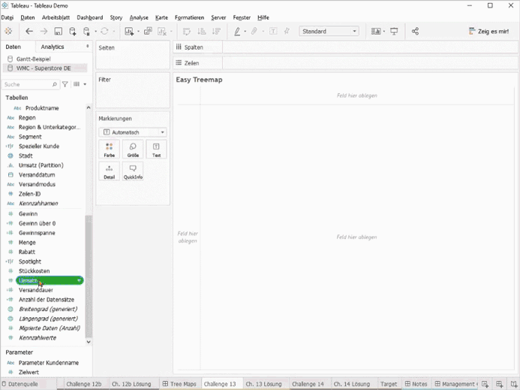This screenshot has height=390, width=520.
Task: Pause auto updates icon in toolbar
Action: [x=86, y=32]
